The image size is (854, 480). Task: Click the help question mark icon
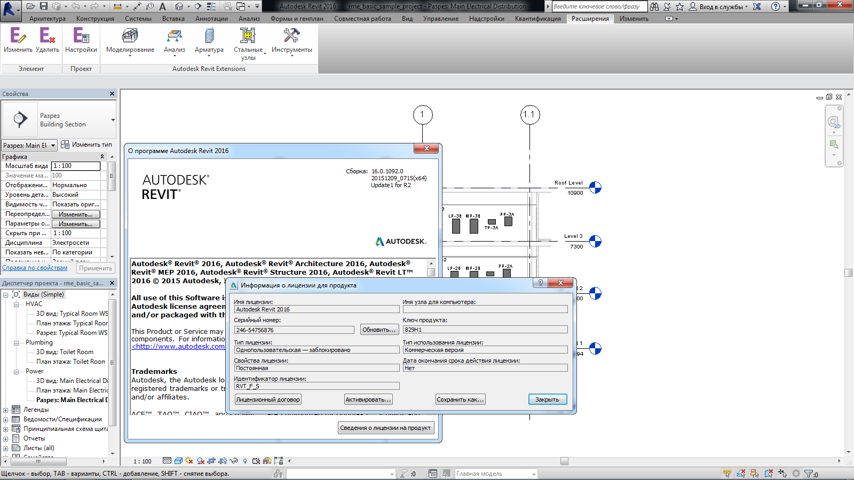(x=776, y=6)
